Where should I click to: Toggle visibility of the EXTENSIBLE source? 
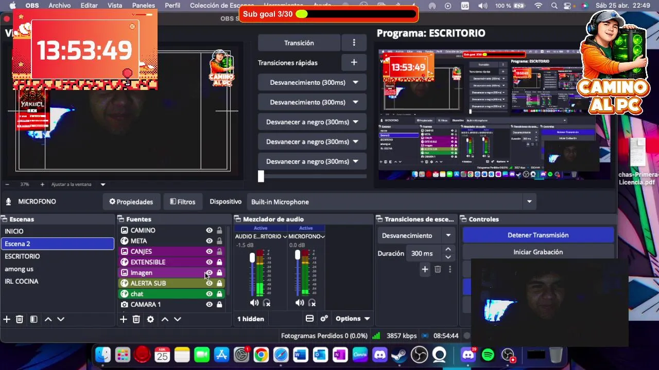[209, 262]
